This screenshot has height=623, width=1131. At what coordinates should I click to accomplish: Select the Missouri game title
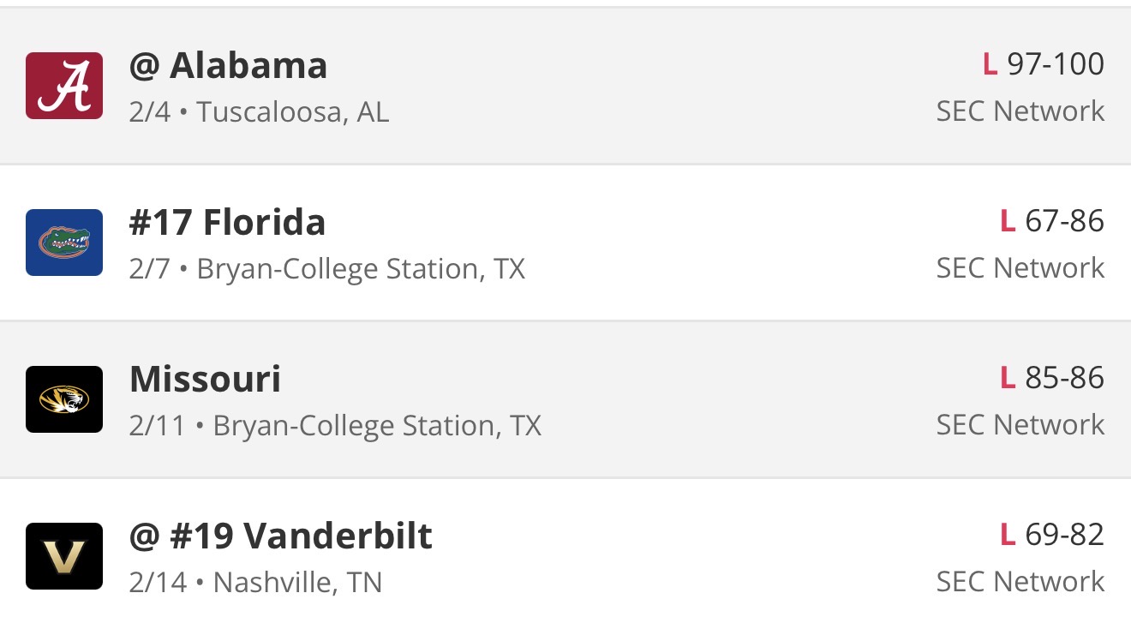pyautogui.click(x=205, y=380)
